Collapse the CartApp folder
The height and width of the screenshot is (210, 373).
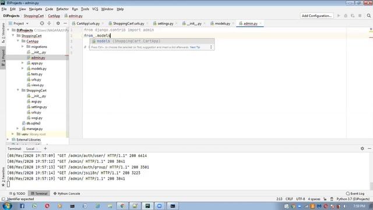pyautogui.click(x=18, y=41)
